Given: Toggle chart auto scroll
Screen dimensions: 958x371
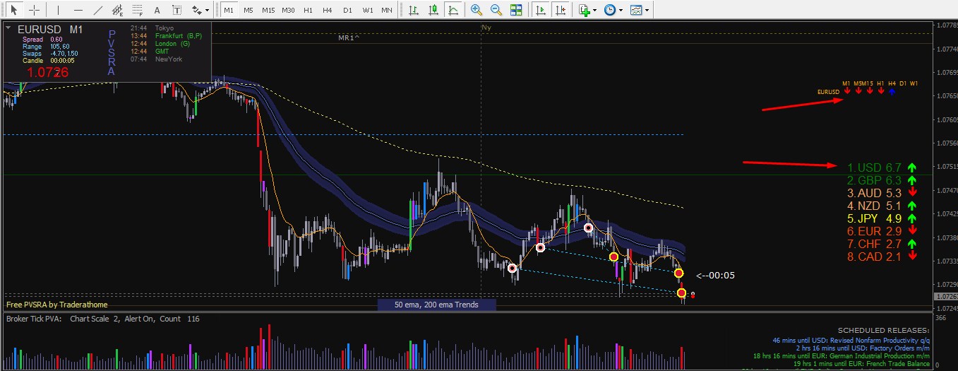Looking at the screenshot, I should [x=541, y=11].
